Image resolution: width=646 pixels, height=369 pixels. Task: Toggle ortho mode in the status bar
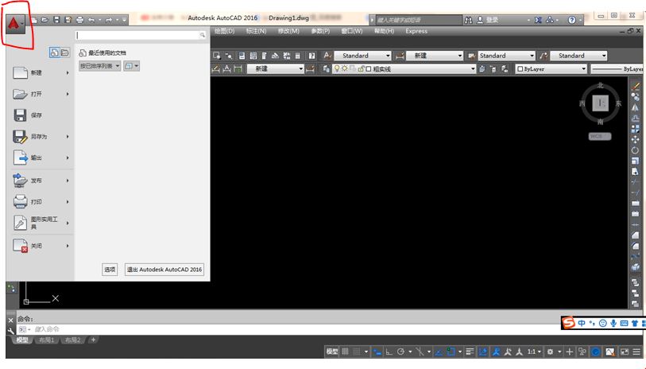point(389,352)
